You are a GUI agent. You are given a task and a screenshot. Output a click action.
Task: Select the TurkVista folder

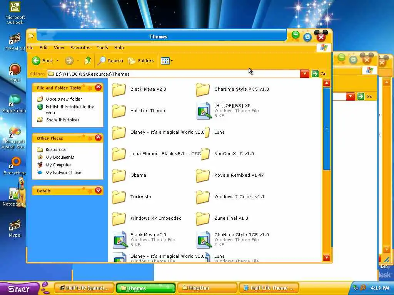coord(132,197)
